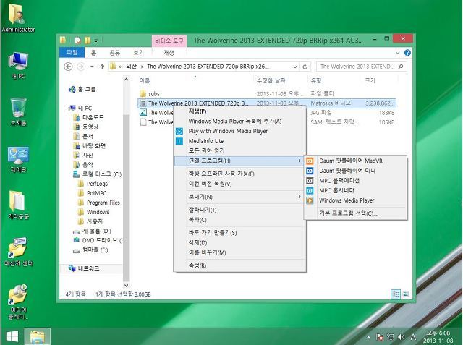Click Play with Windows Media Player icon
The image size is (463, 345).
[x=179, y=132]
